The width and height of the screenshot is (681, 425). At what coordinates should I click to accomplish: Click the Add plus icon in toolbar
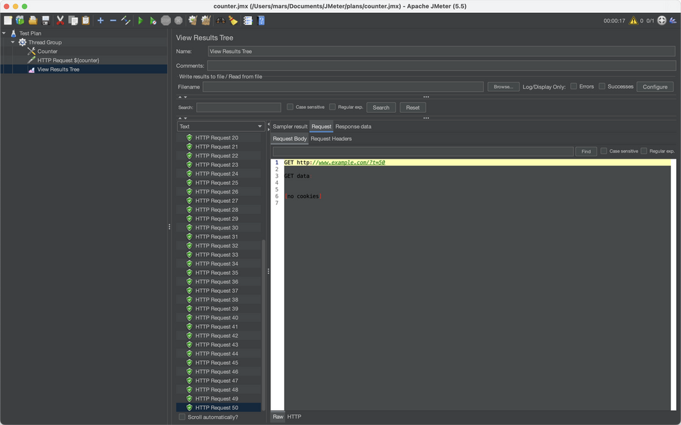pos(100,20)
